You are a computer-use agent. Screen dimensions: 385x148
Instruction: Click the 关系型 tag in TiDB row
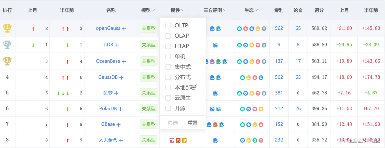pos(148,45)
